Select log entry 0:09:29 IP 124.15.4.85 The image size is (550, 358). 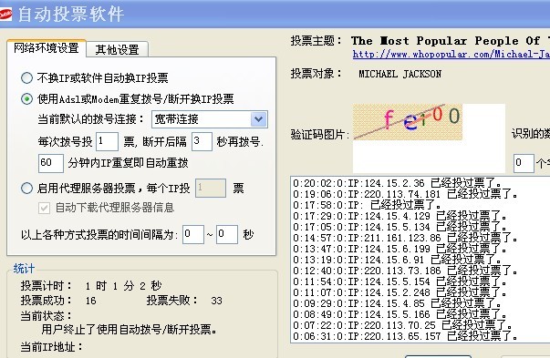click(x=398, y=303)
